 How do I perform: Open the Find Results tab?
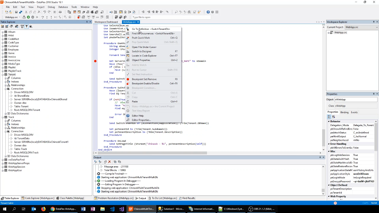(x=188, y=198)
